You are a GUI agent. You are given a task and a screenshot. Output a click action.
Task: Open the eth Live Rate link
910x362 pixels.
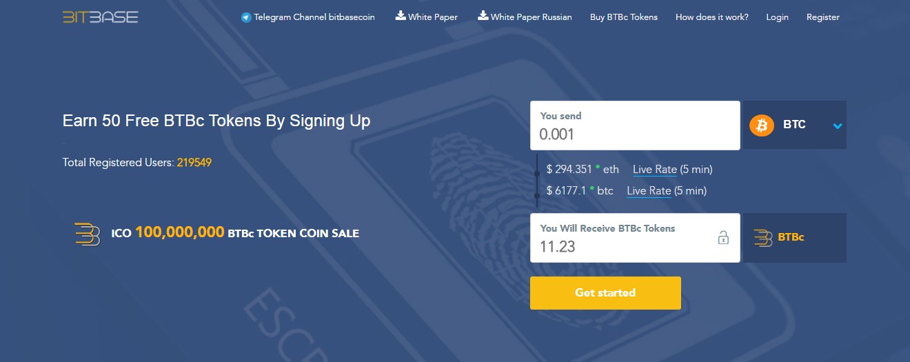(x=654, y=170)
